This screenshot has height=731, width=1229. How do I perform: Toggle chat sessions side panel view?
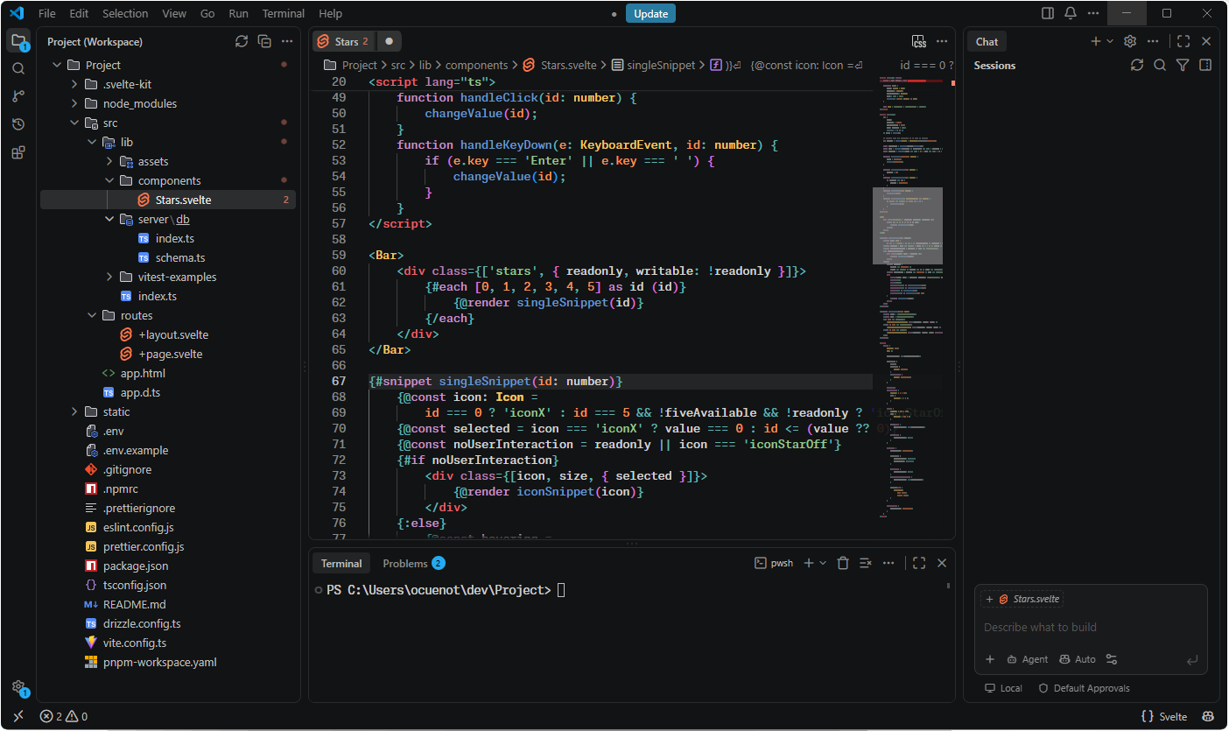click(1205, 65)
